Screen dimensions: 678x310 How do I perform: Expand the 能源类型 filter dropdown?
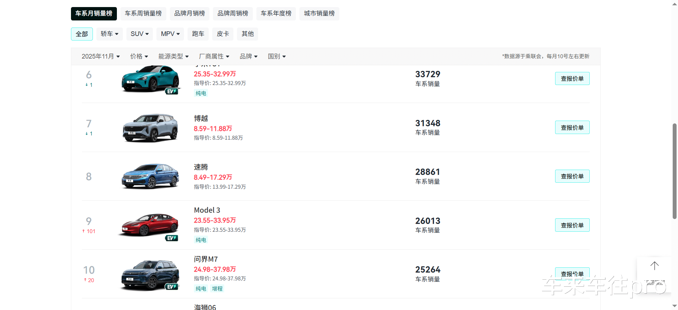coord(173,56)
